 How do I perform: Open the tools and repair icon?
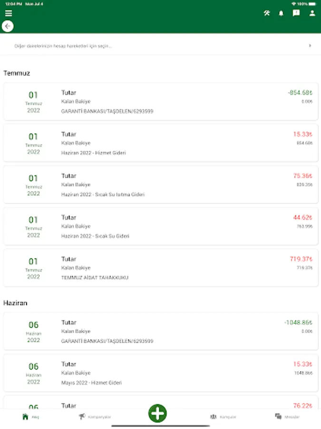click(267, 13)
